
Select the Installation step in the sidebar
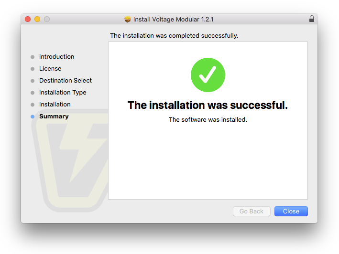(55, 105)
